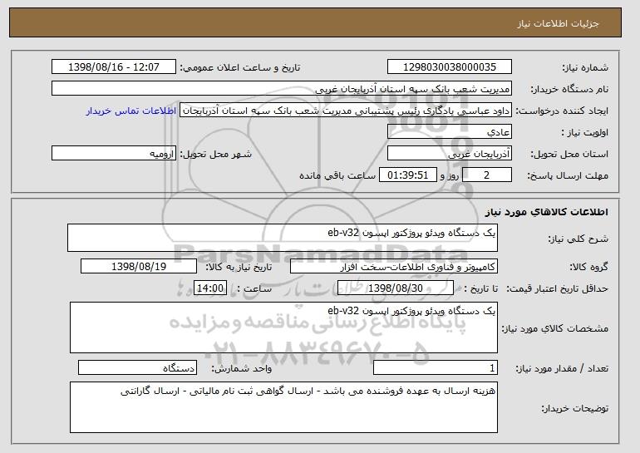
Task: Click the label ساعت next to 14:00
Action: tap(254, 288)
